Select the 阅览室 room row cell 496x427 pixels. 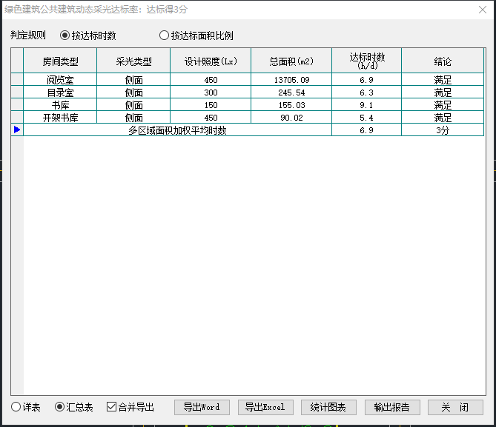(x=60, y=80)
